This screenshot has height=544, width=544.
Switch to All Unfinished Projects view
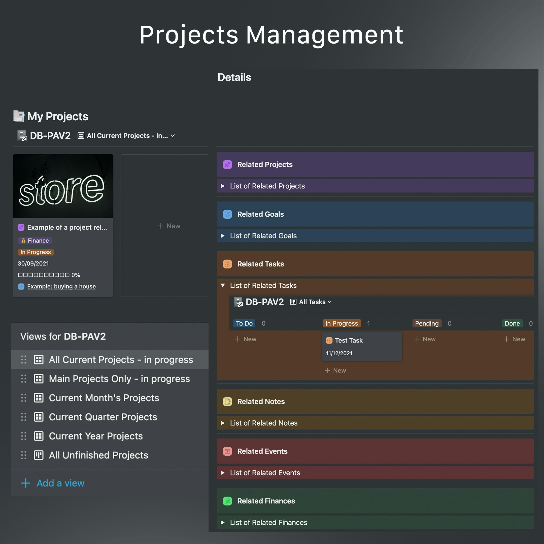(98, 455)
